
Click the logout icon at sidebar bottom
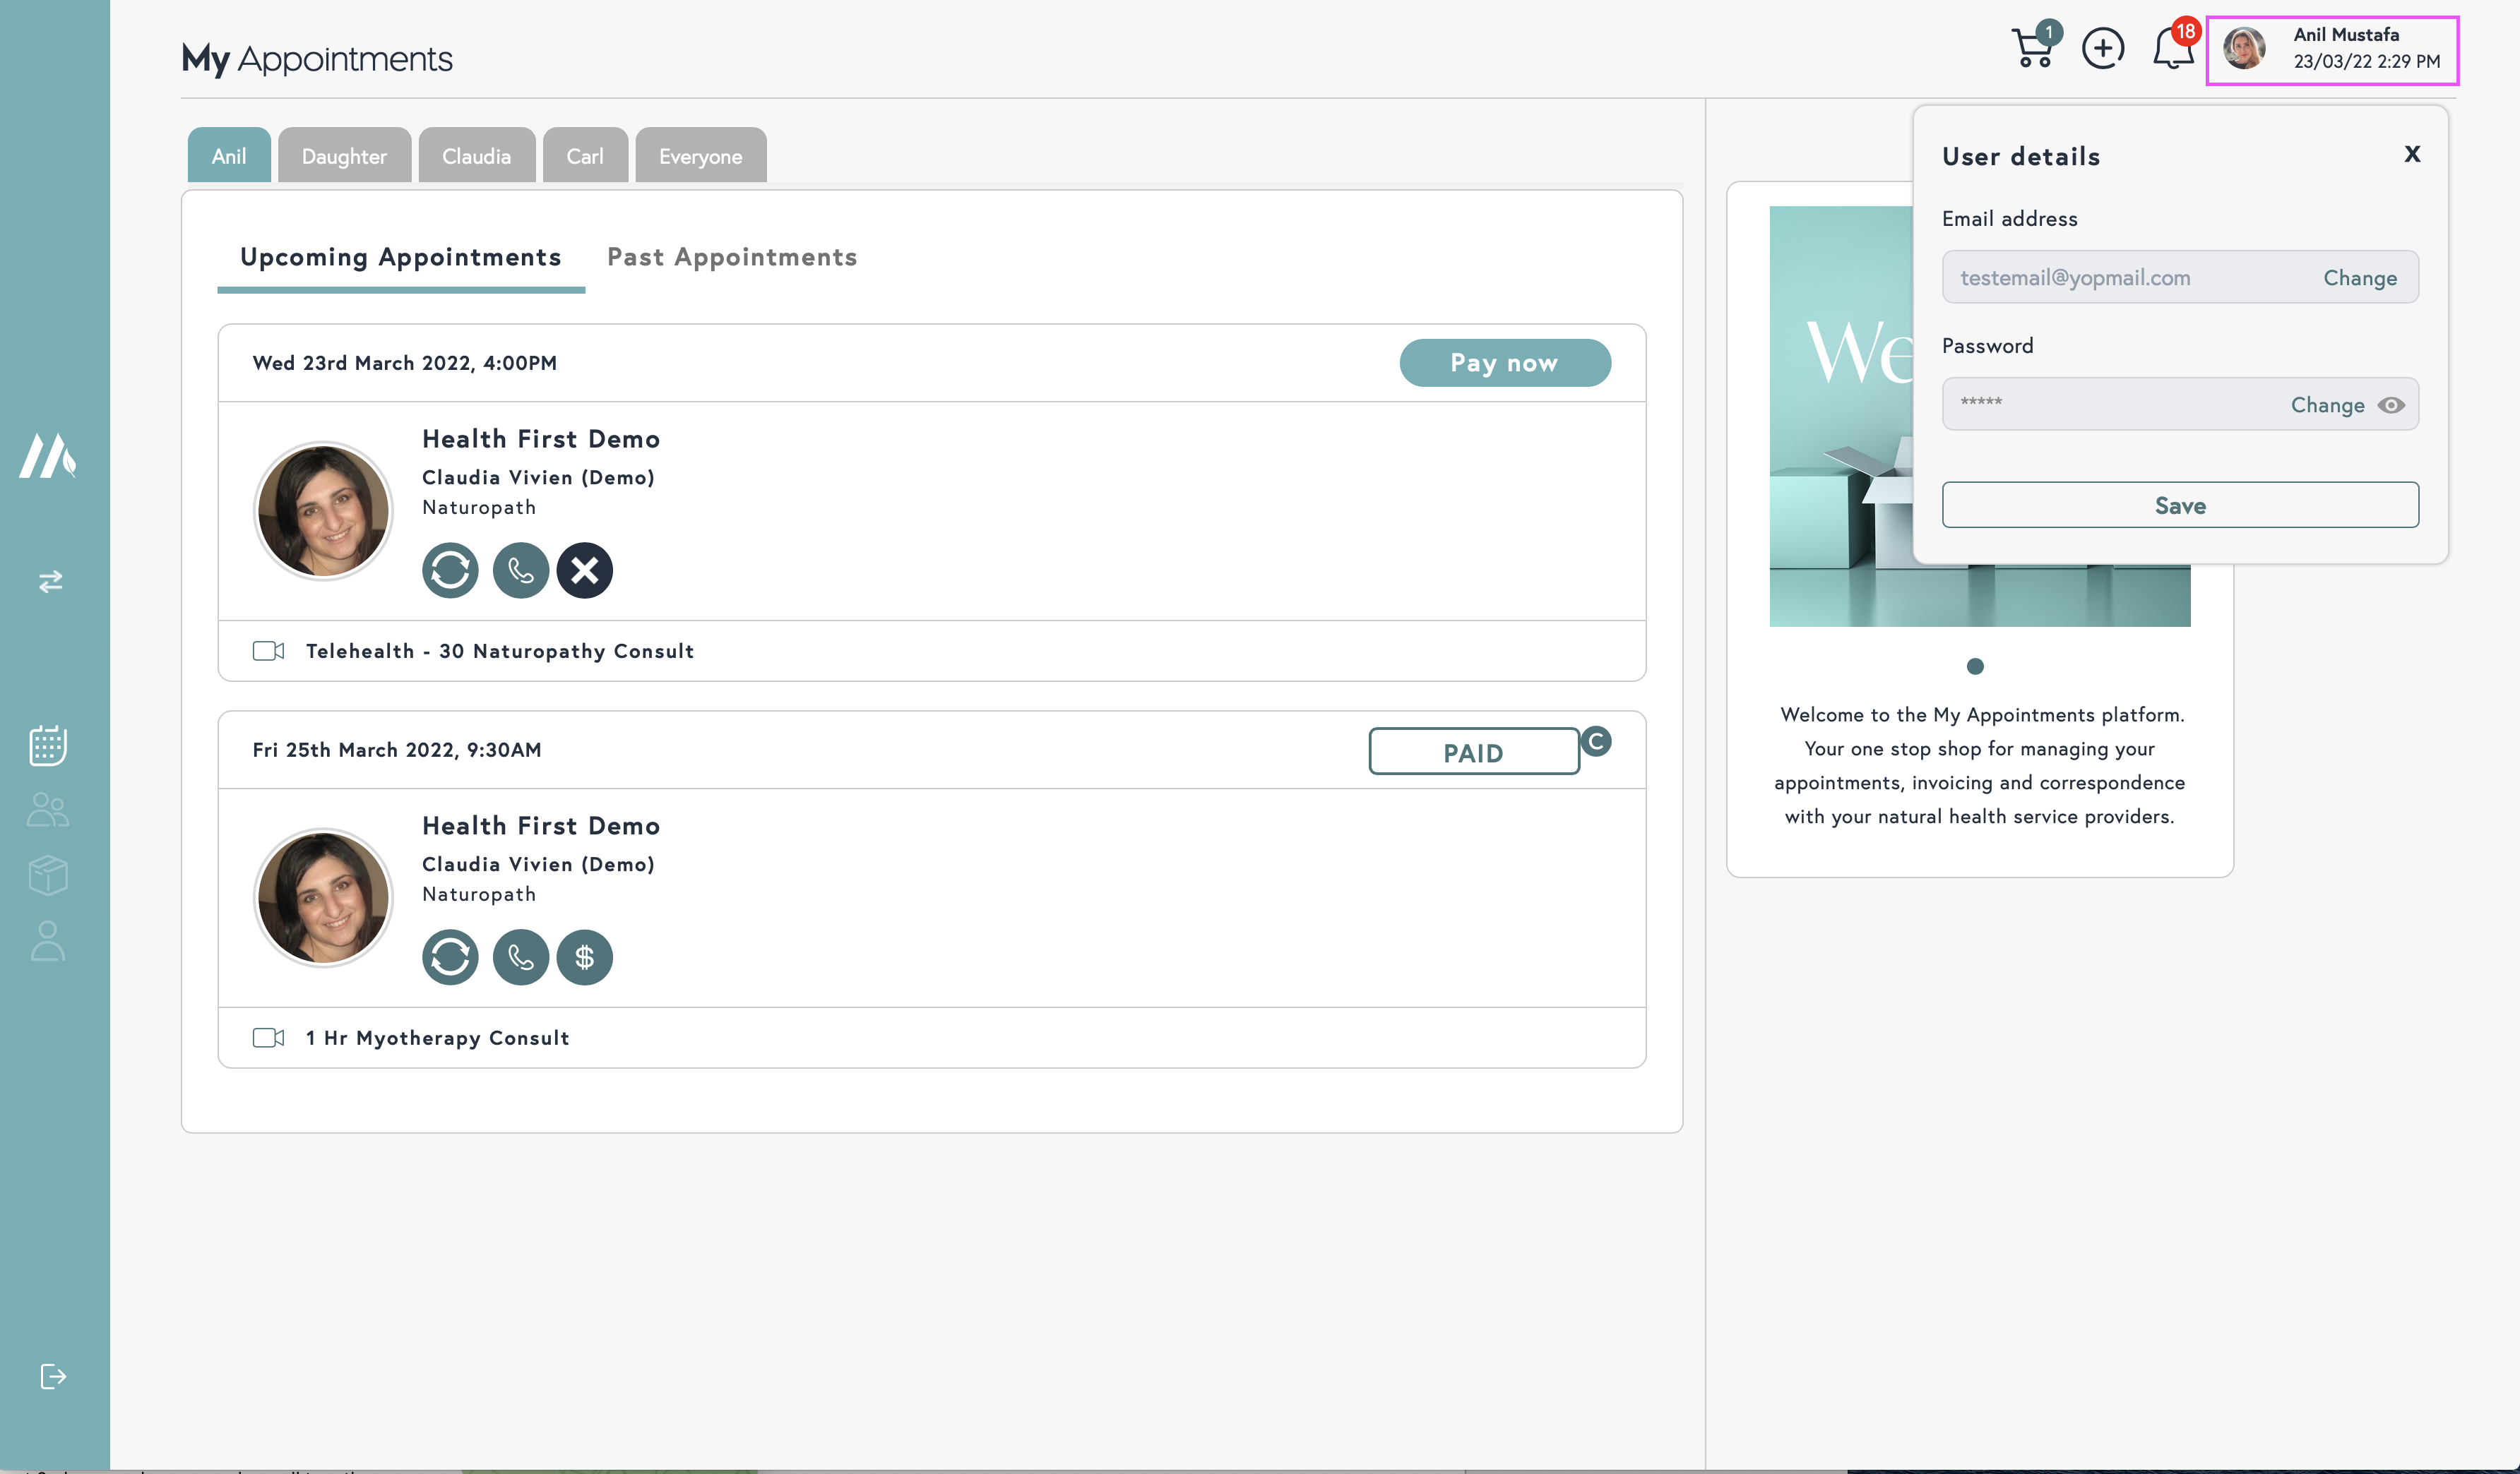52,1376
